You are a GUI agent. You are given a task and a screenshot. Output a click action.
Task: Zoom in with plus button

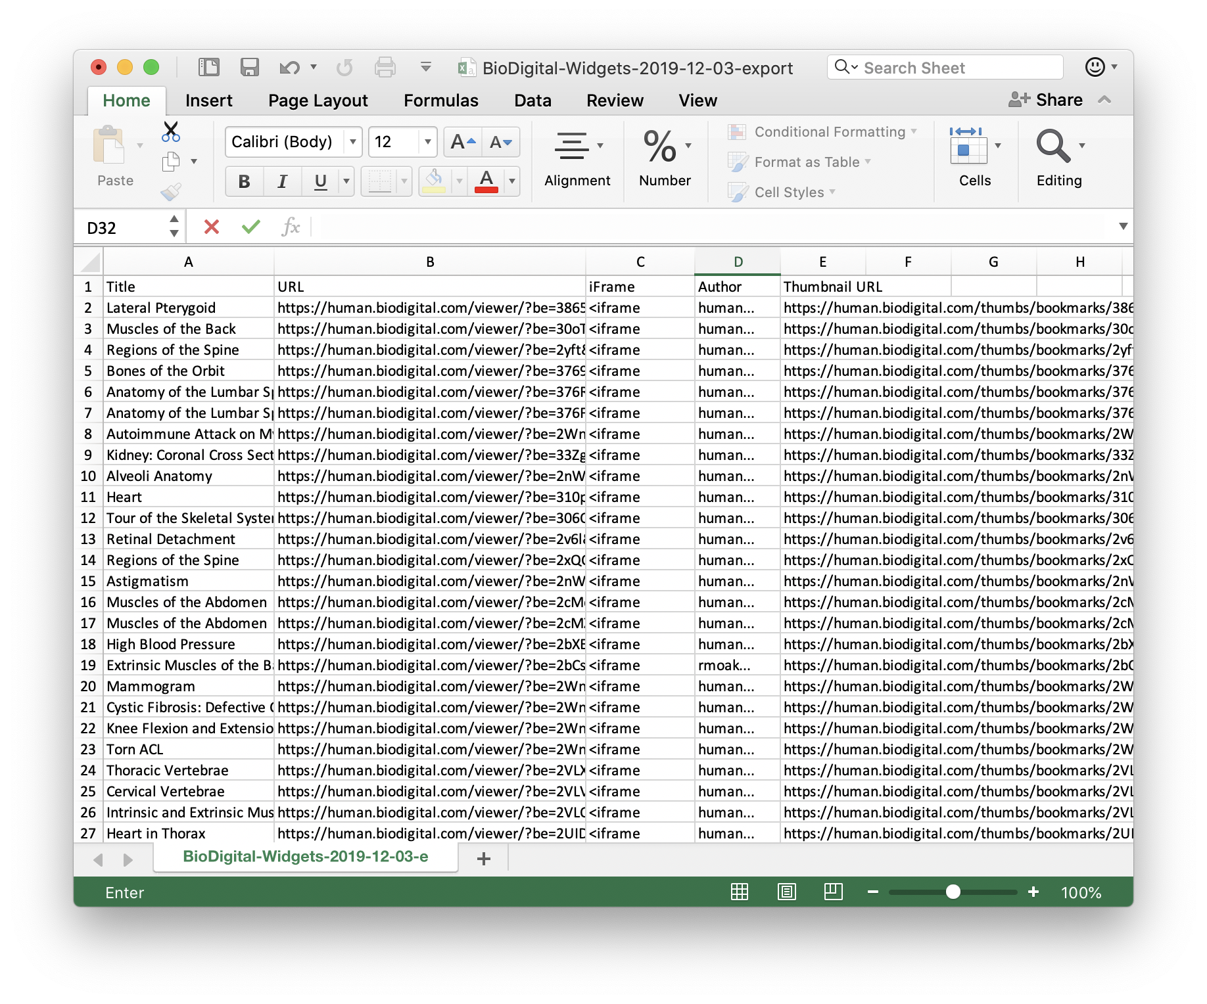pos(1033,892)
